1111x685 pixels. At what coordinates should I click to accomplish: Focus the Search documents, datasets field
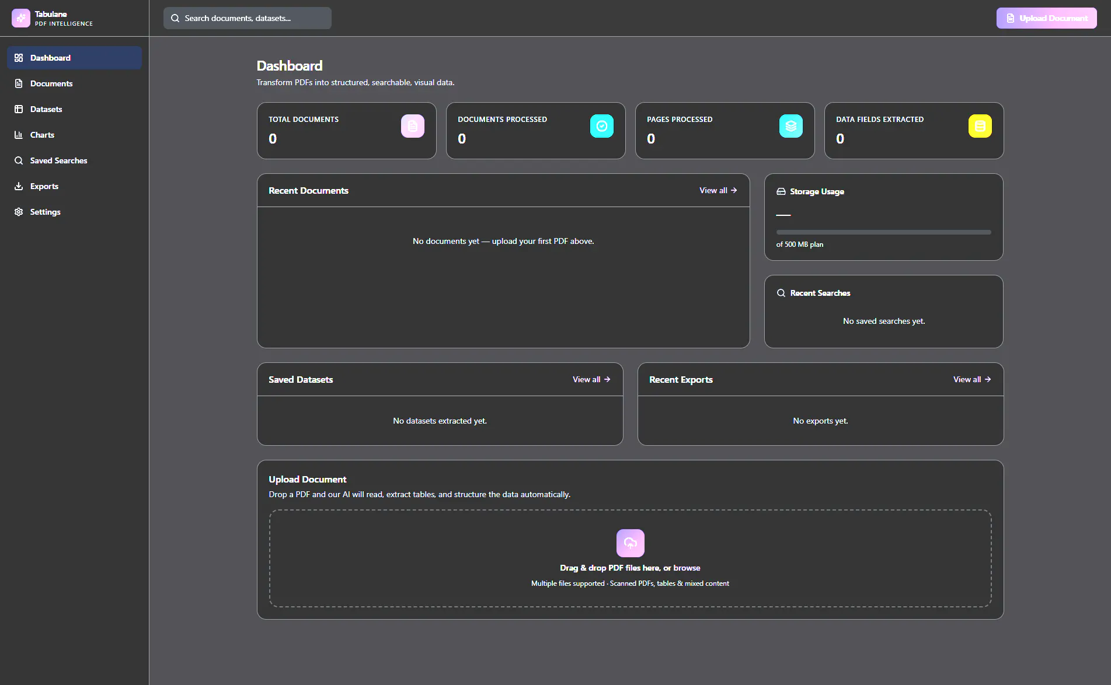coord(248,18)
